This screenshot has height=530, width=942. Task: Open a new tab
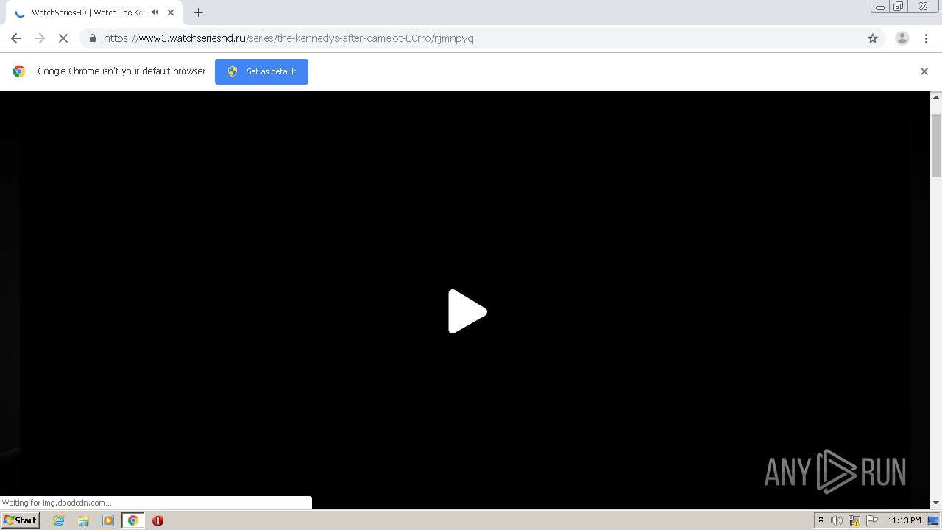[199, 13]
